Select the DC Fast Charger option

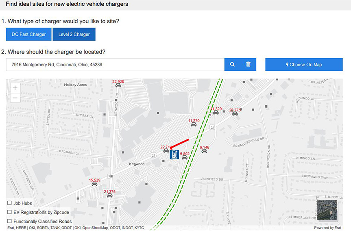coord(28,34)
